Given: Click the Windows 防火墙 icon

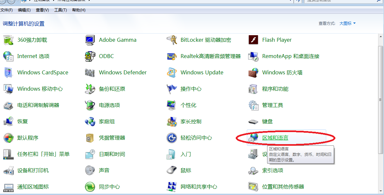Looking at the screenshot, I should click(253, 73).
